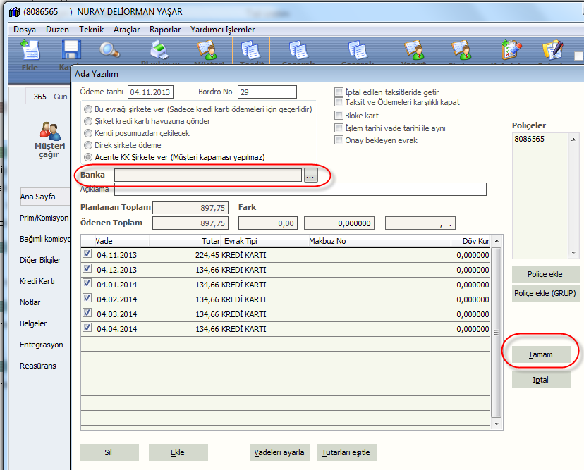Open the Banka browse button (...)
Screen dimensions: 584x470
pos(310,175)
